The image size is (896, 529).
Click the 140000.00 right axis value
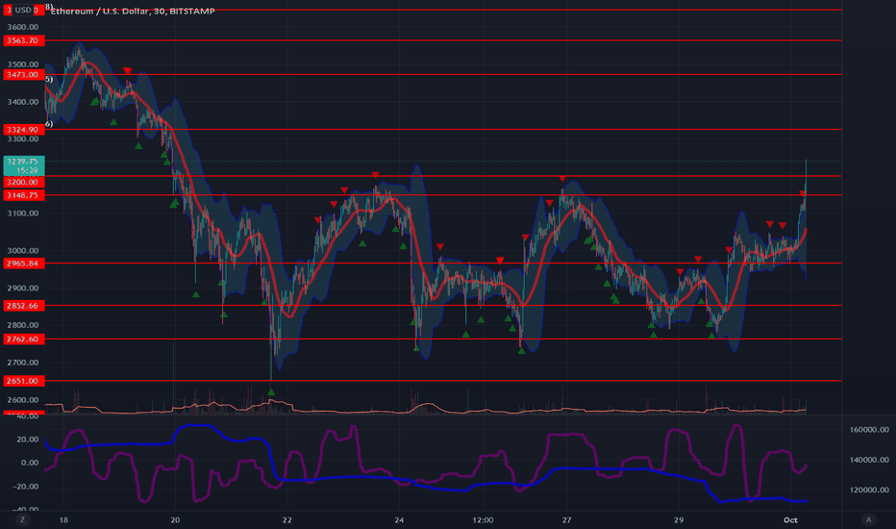coord(870,459)
